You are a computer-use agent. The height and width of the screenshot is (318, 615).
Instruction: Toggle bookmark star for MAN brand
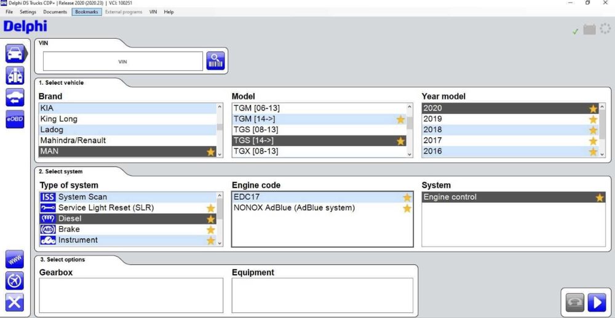click(x=211, y=152)
